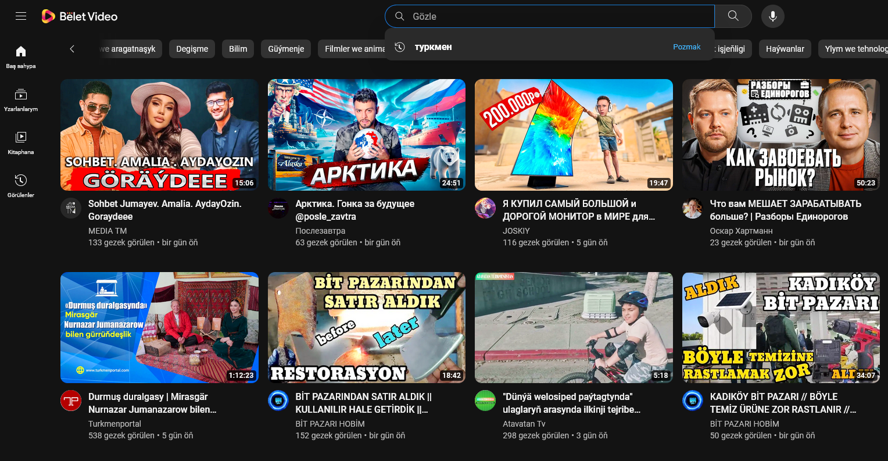Click JOSKIY channel name
Viewport: 888px width, 461px height.
tap(516, 231)
